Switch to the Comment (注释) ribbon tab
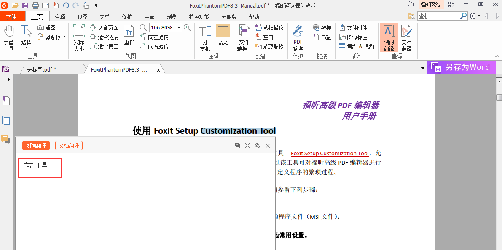The height and width of the screenshot is (250, 502). click(x=60, y=17)
